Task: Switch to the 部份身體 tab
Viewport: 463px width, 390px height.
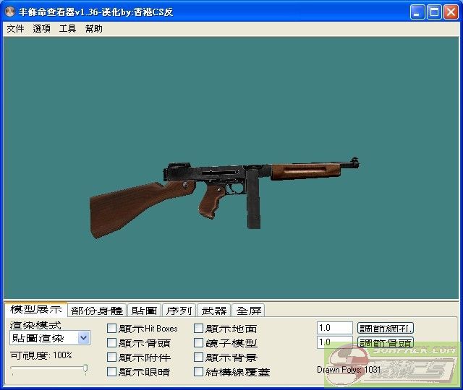Action: pos(97,311)
